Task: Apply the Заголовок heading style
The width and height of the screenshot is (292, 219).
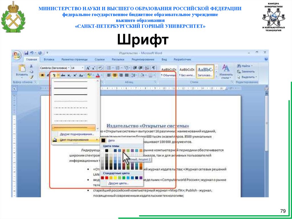Action: point(205,72)
